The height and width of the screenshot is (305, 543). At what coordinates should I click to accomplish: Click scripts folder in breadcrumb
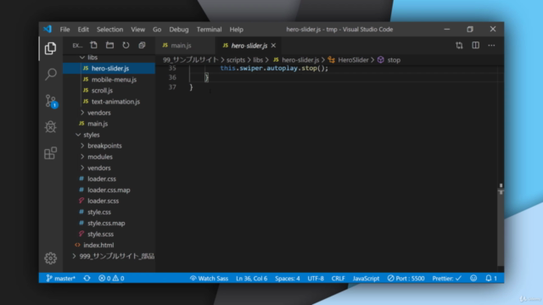pyautogui.click(x=236, y=60)
